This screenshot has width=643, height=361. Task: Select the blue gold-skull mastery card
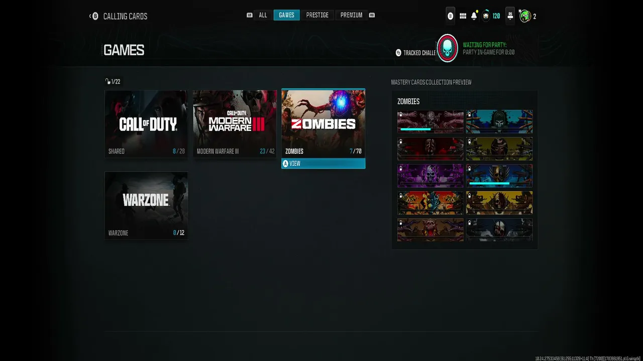499,175
